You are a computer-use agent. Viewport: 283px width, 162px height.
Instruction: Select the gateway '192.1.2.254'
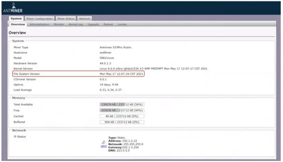[131, 148]
